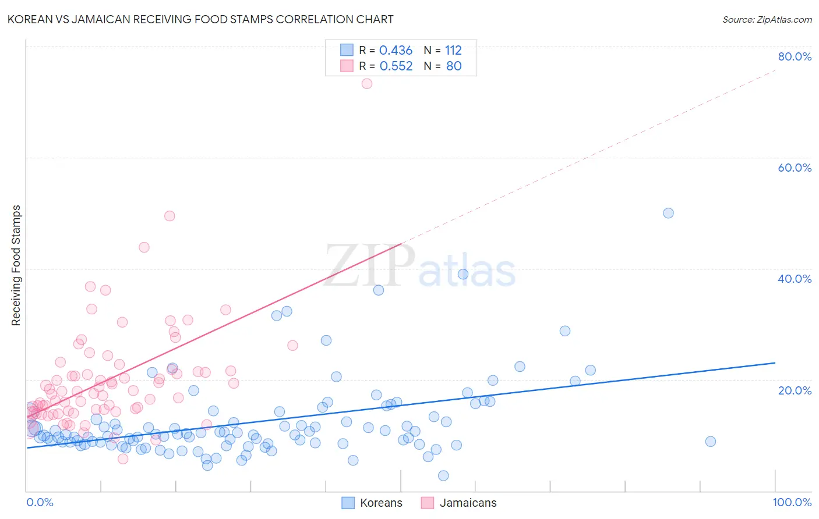Click the Receiving Food Stamps axis label

[x=16, y=265]
